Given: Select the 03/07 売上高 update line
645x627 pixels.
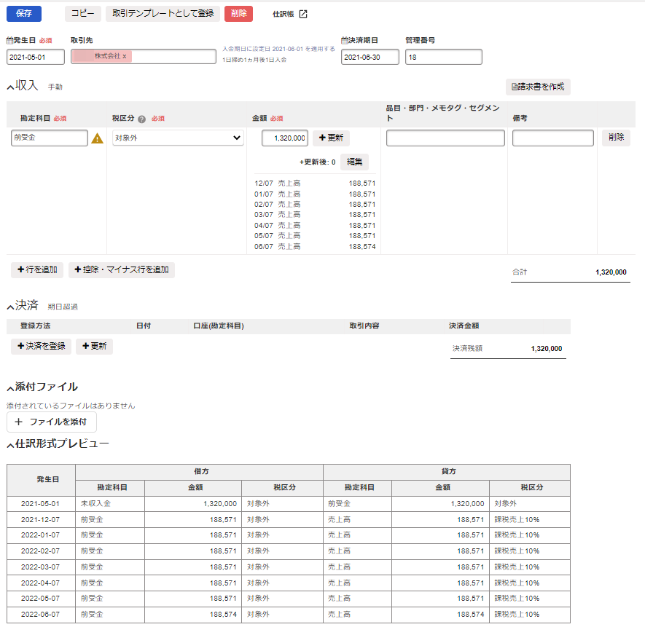Looking at the screenshot, I should 315,215.
